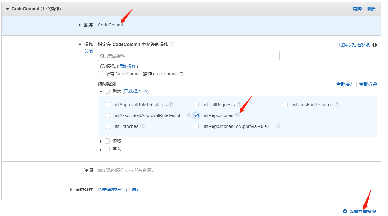Check the ListTagsForResource checkbox
Screen dimensions: 388x216
tap(285, 105)
